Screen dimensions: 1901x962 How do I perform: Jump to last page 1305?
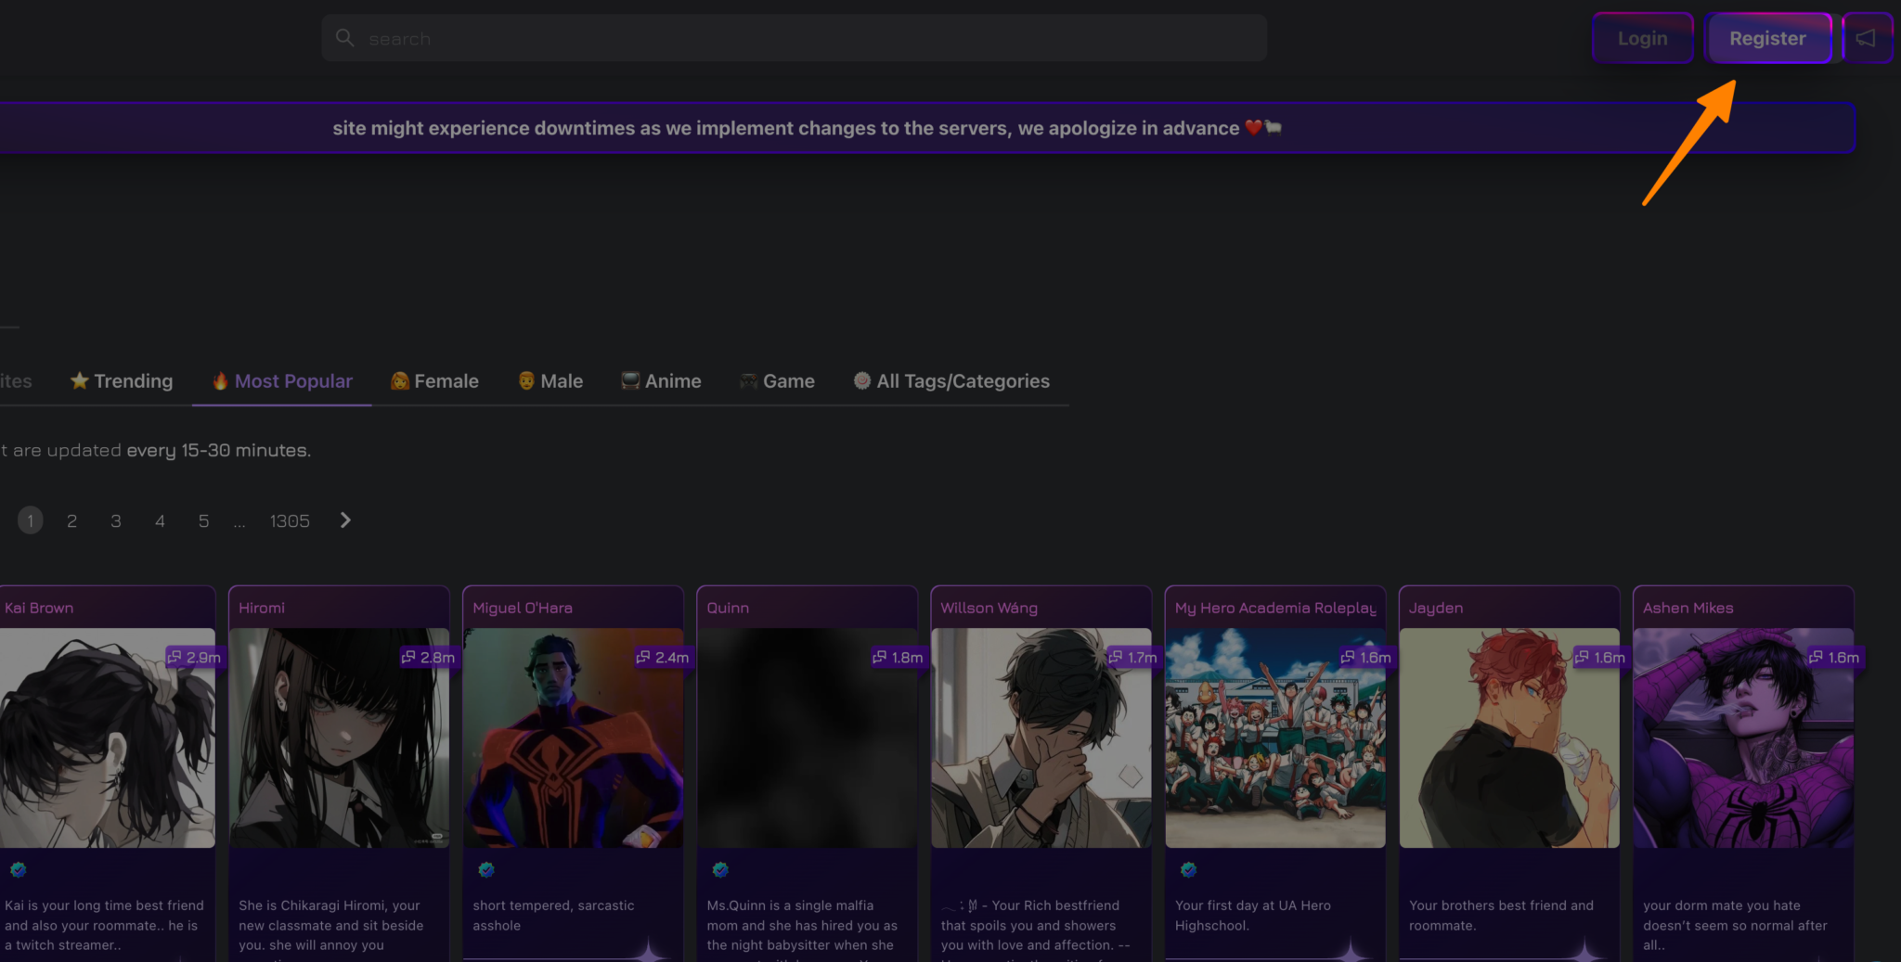point(290,521)
